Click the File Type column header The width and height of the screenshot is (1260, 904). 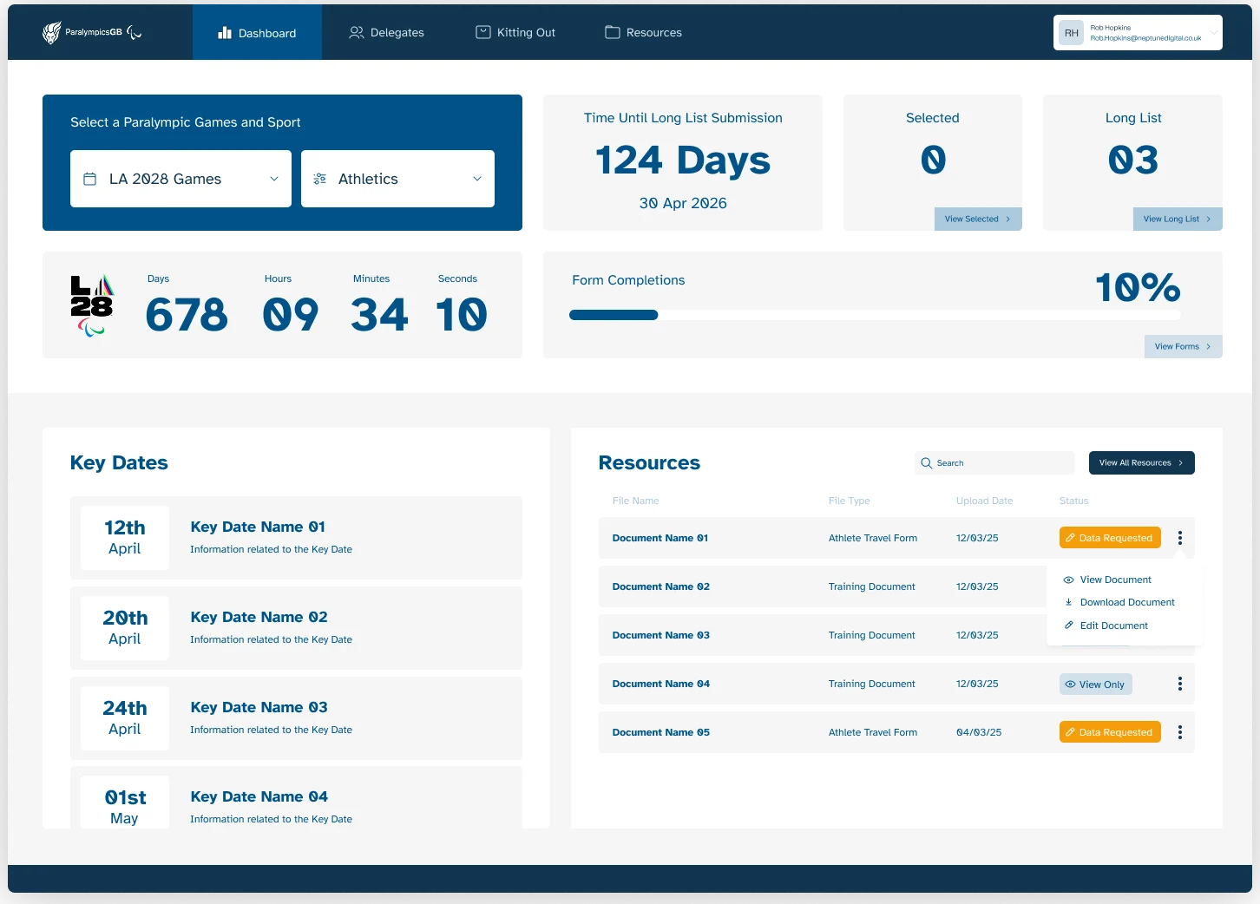[849, 501]
